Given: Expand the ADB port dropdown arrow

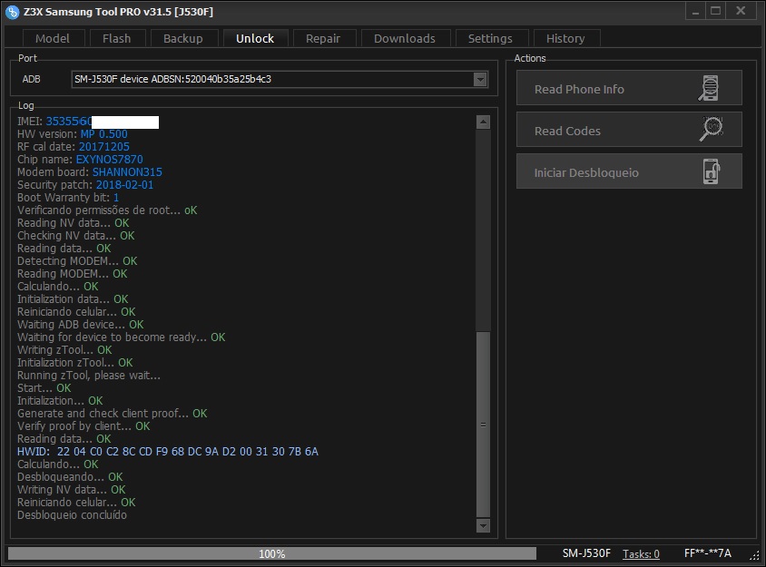Looking at the screenshot, I should pos(481,79).
